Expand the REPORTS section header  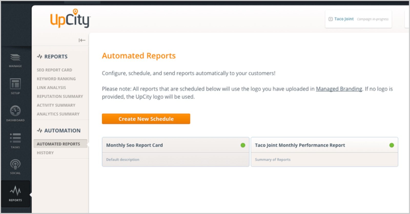(x=56, y=57)
